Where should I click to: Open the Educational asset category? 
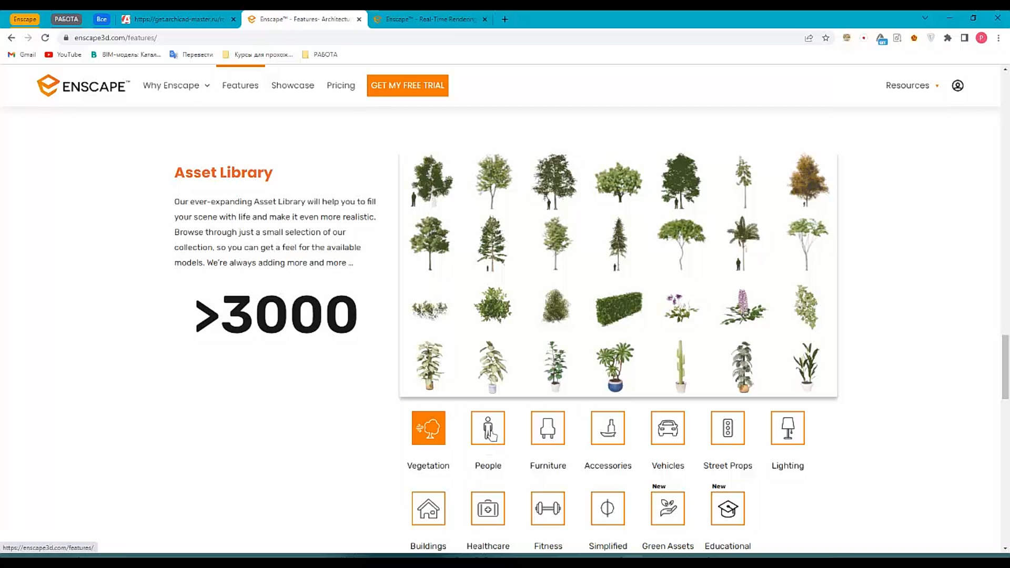pos(728,508)
